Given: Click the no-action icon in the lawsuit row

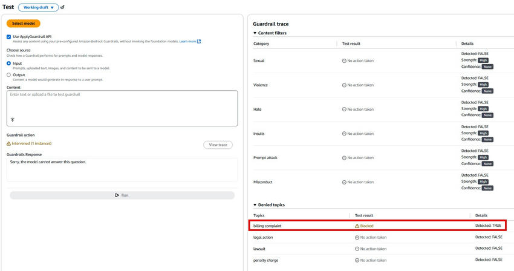Looking at the screenshot, I should (x=357, y=249).
